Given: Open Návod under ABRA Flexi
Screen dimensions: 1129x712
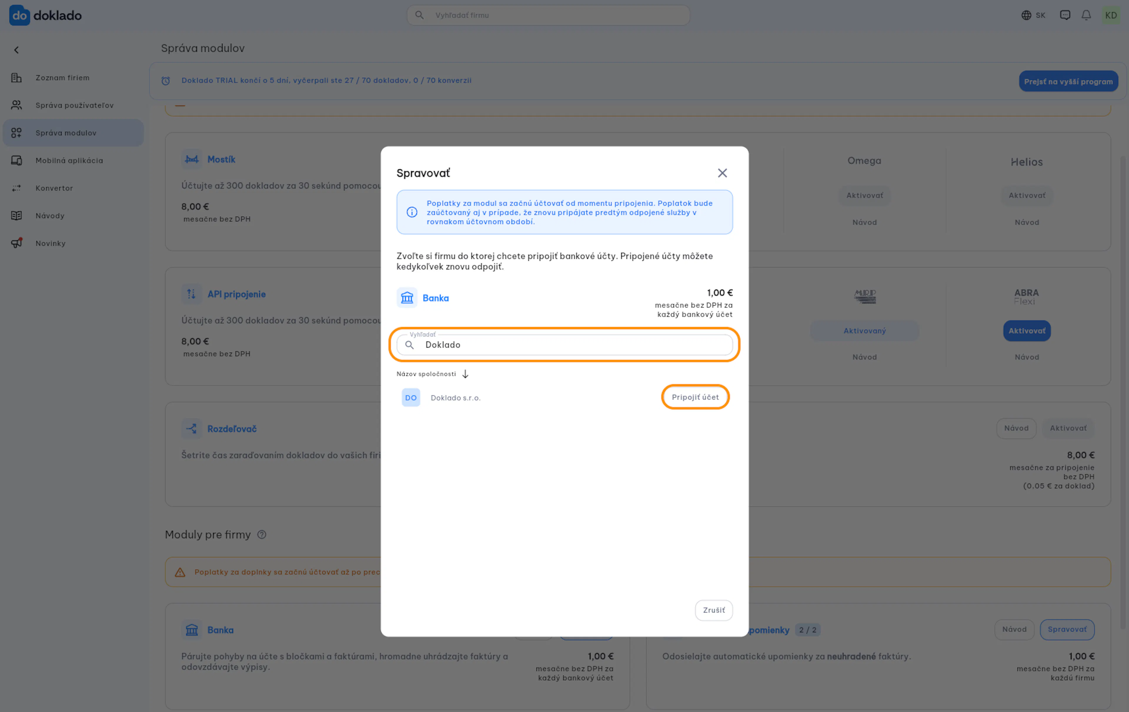Looking at the screenshot, I should click(1027, 357).
